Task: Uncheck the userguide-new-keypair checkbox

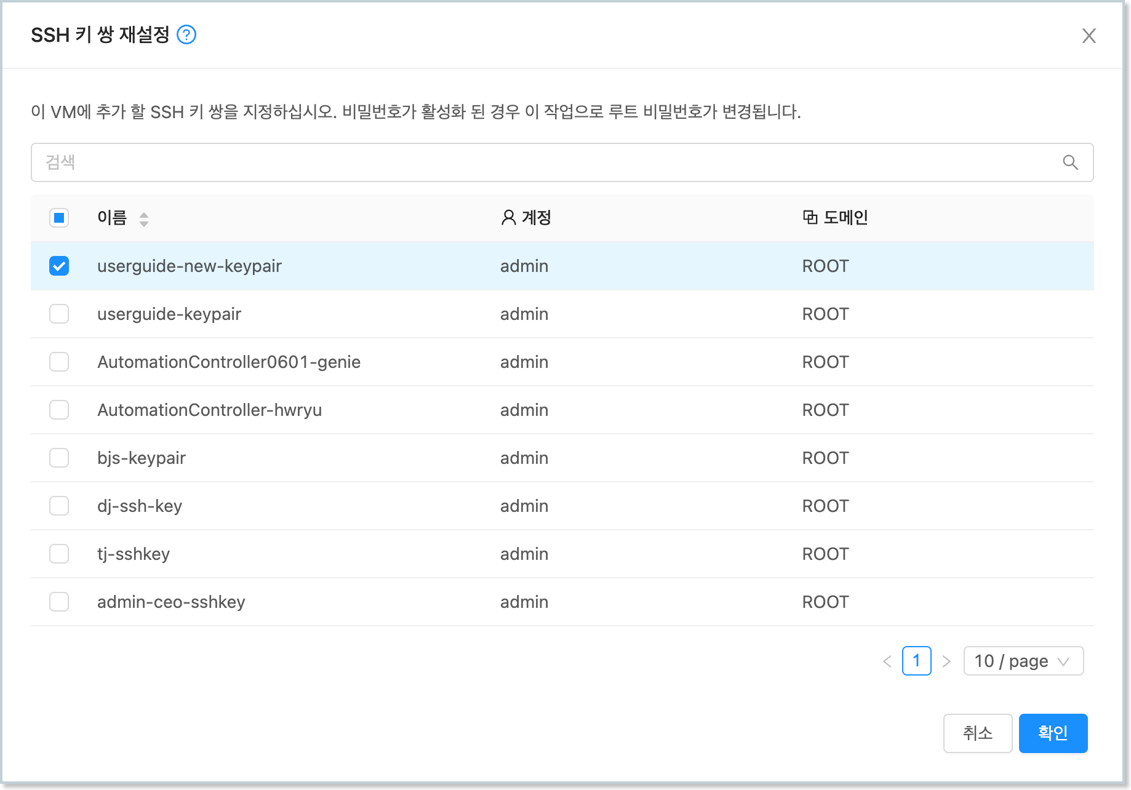Action: [x=59, y=266]
